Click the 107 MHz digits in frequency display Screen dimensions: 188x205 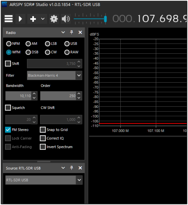pos(146,19)
